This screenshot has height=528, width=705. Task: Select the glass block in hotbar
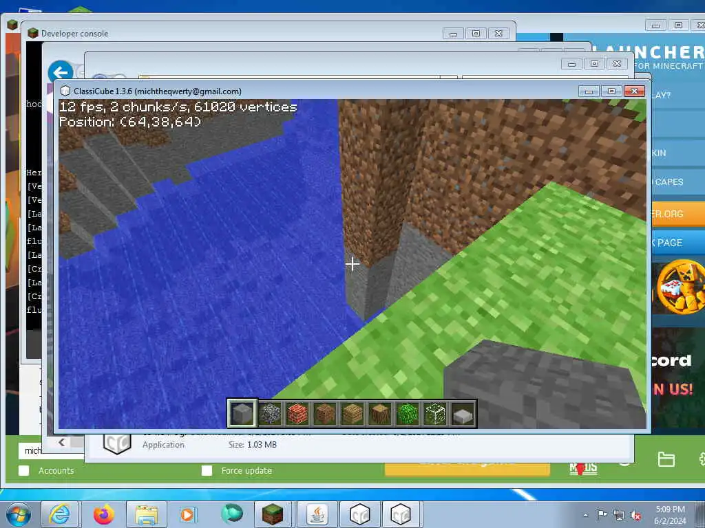pos(435,413)
